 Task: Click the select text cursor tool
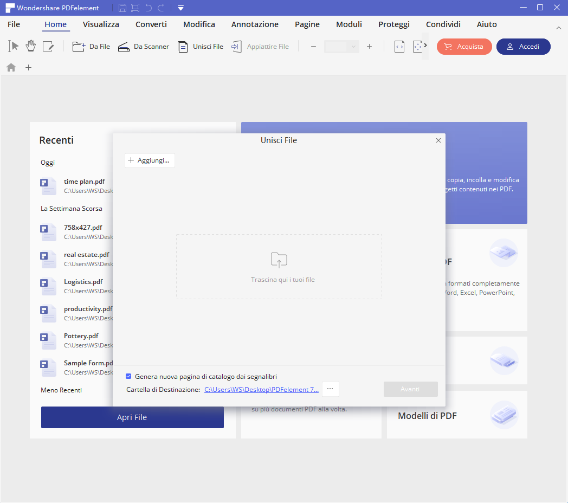pos(14,47)
